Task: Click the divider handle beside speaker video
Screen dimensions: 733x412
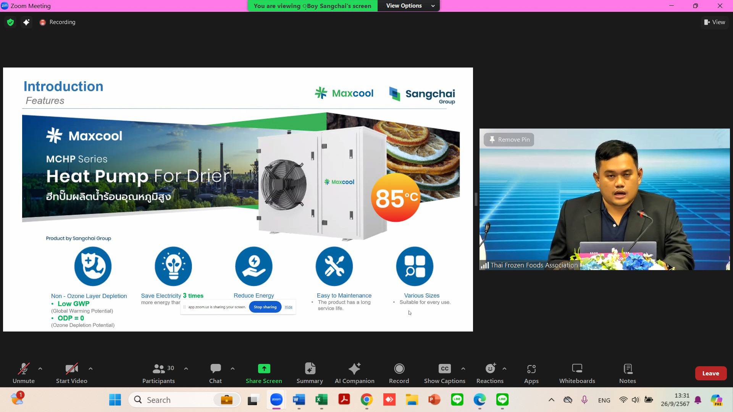Action: click(x=476, y=199)
